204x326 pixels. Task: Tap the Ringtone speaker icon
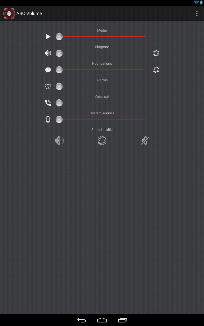48,53
